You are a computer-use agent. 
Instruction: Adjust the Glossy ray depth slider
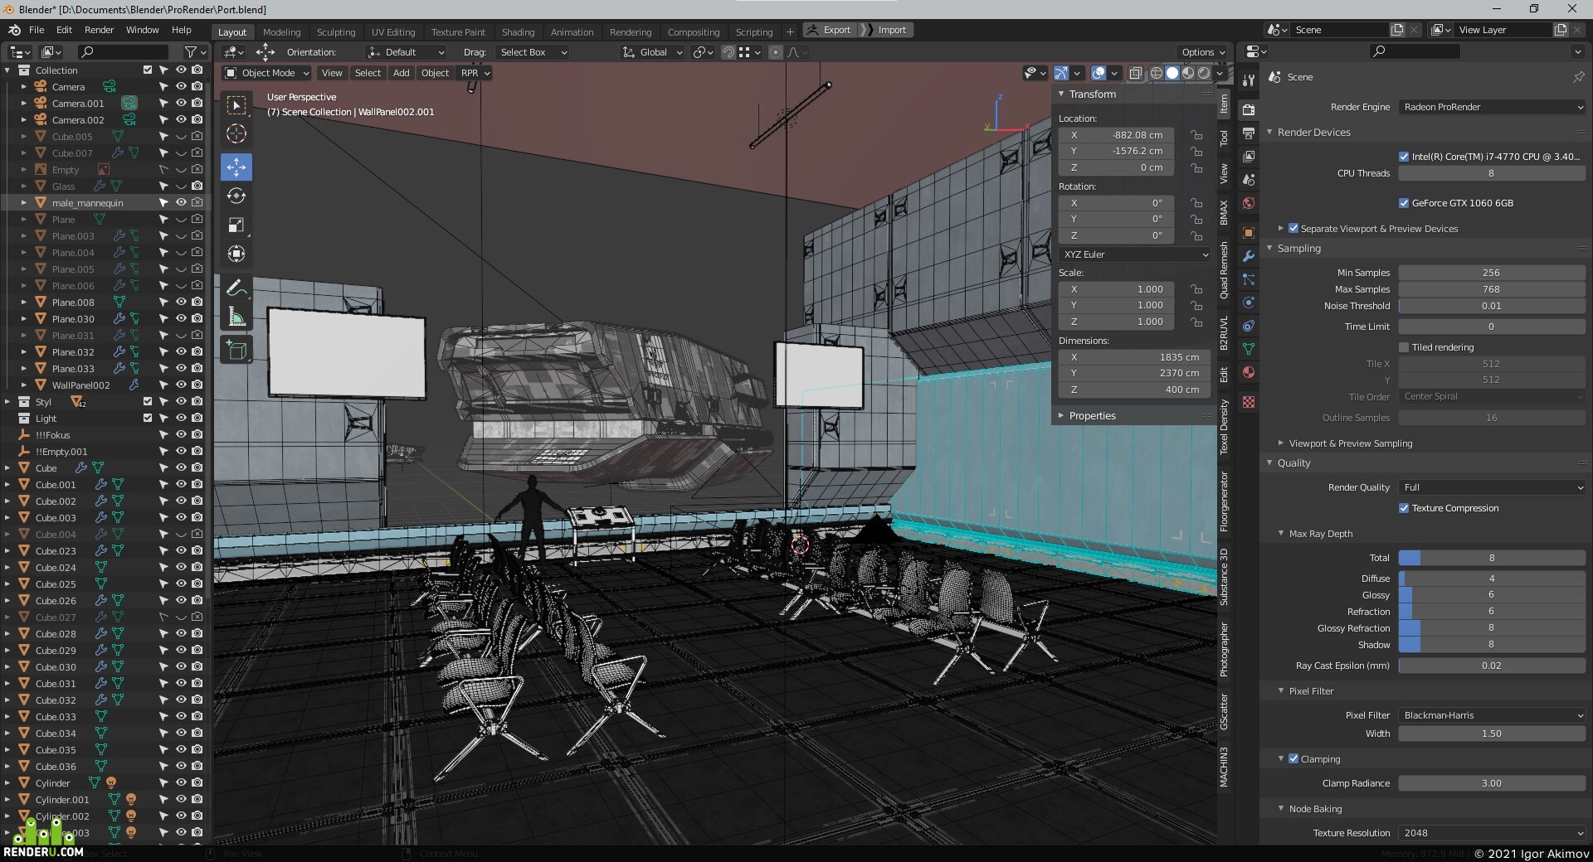(1492, 595)
